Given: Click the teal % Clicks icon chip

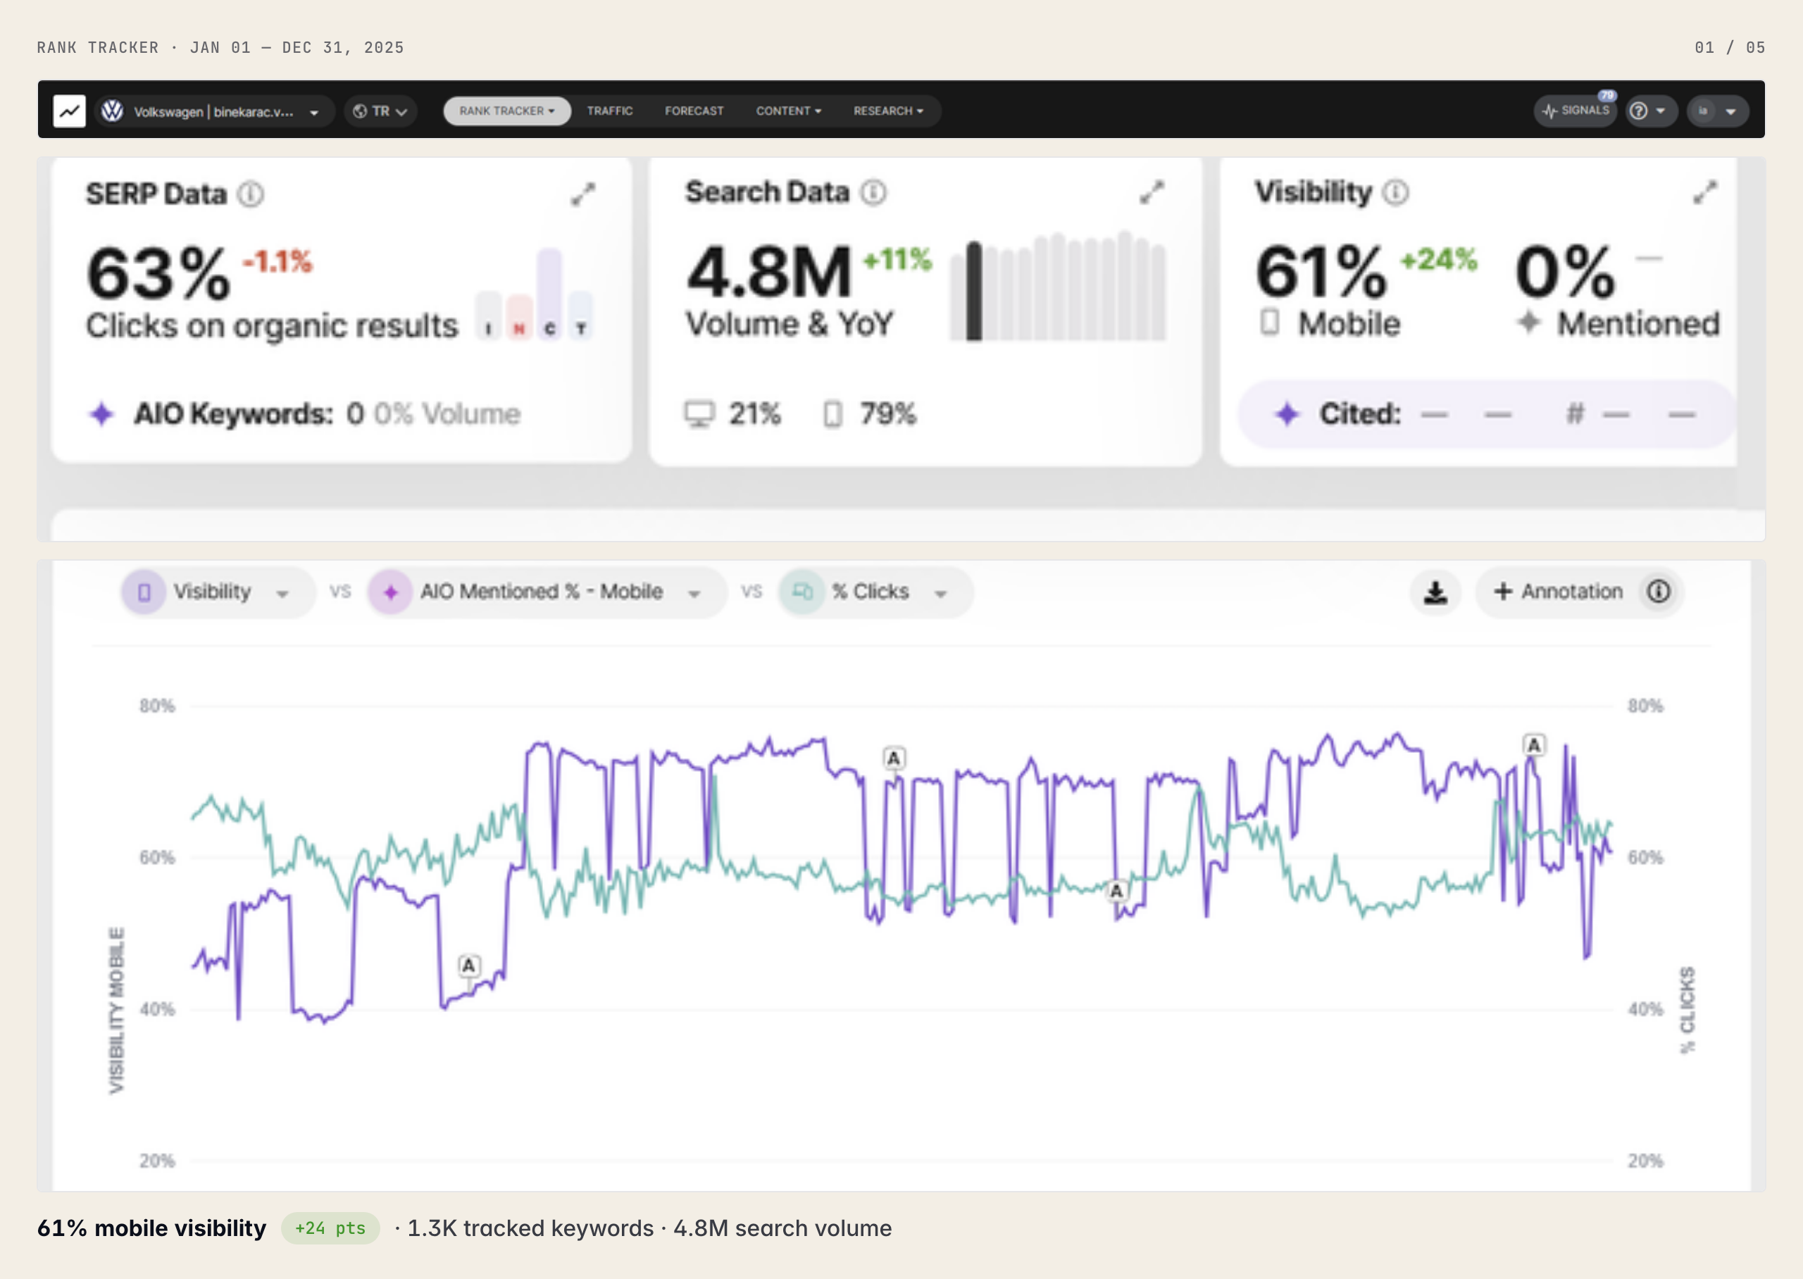Looking at the screenshot, I should point(802,592).
